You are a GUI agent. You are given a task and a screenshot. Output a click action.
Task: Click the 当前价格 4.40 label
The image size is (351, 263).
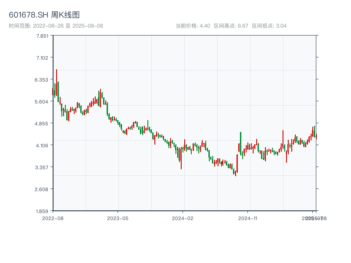[193, 26]
